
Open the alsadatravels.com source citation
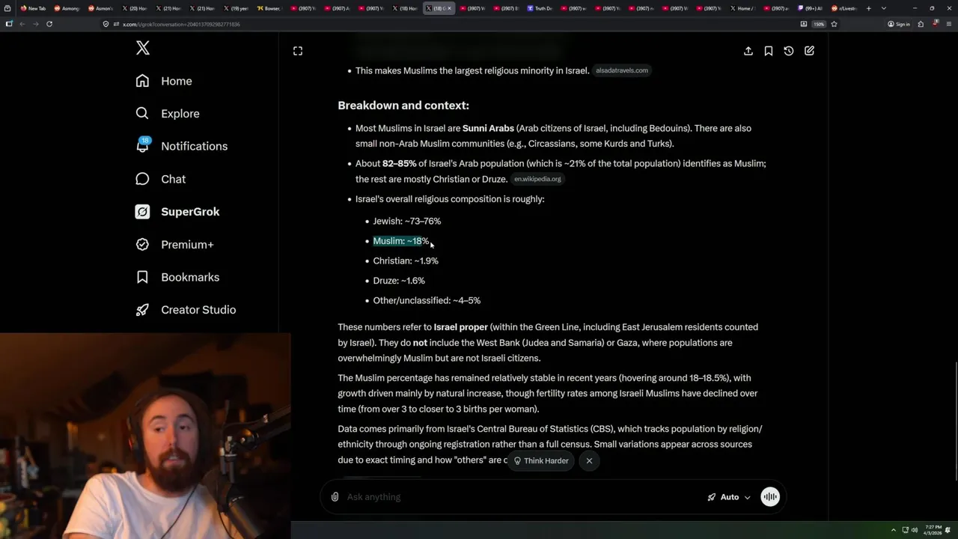pos(622,70)
